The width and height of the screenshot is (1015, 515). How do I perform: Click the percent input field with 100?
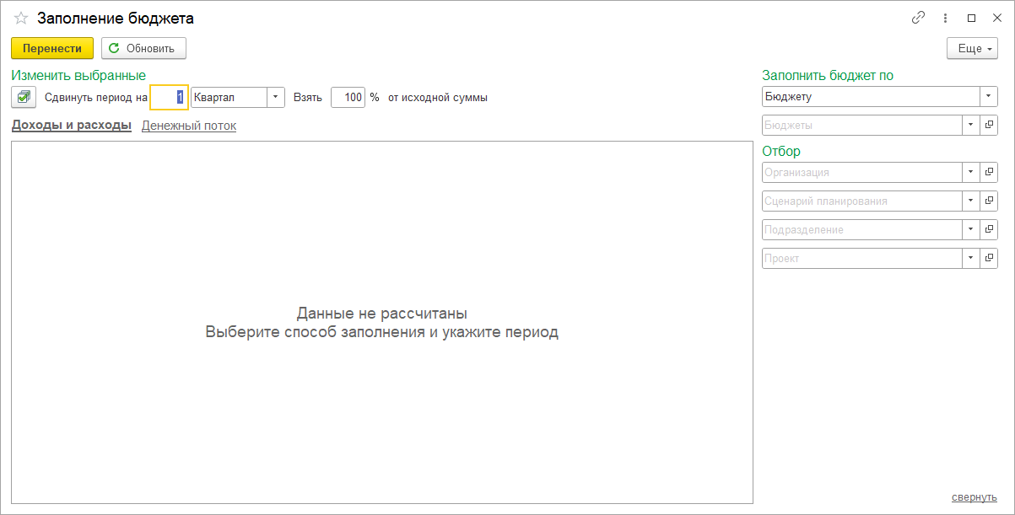tap(348, 97)
